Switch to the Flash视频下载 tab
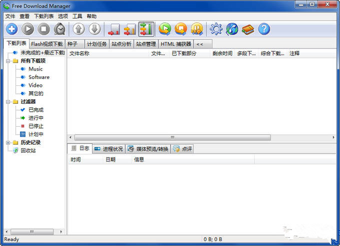 tap(47, 44)
